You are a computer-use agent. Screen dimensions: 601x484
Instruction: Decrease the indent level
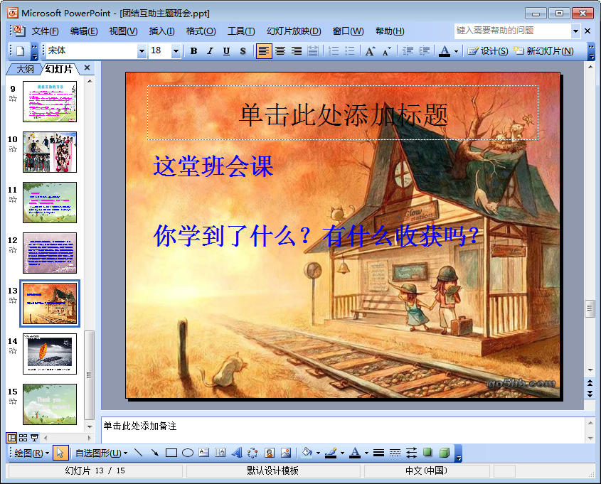click(408, 51)
